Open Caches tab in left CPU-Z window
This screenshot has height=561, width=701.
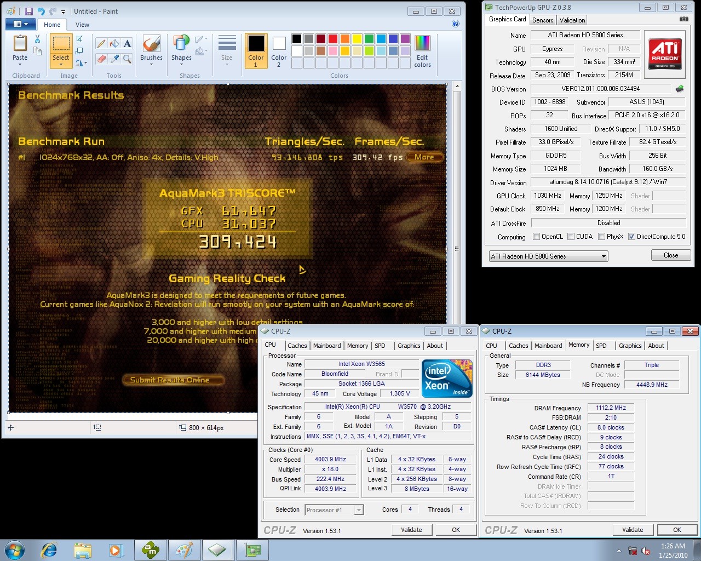(297, 346)
